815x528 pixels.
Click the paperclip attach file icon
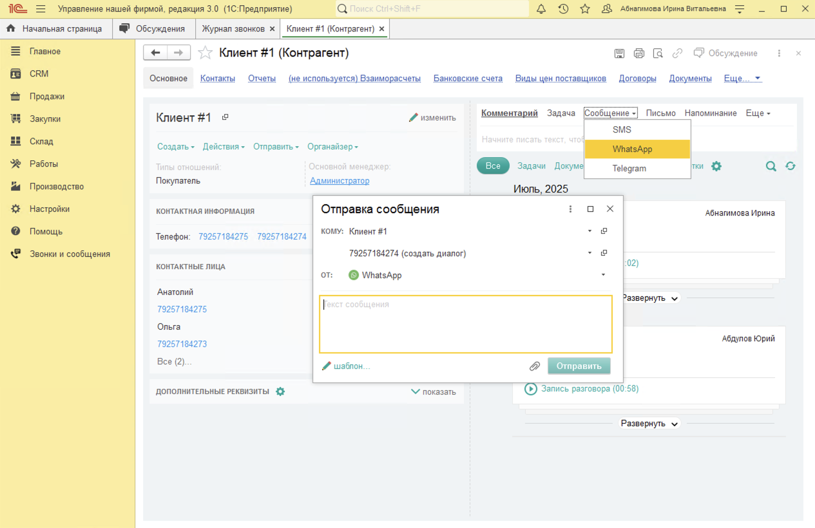click(534, 366)
